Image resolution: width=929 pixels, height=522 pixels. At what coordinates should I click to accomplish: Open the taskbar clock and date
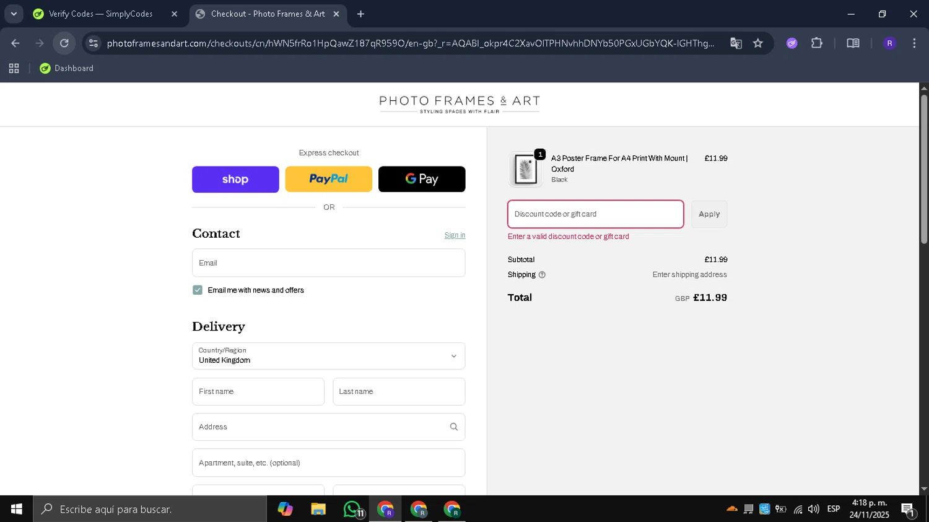pos(869,509)
